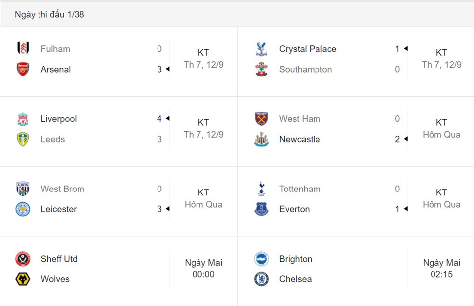Image resolution: width=474 pixels, height=306 pixels.
Task: Click Liverpool's score of 4
Action: coord(159,119)
